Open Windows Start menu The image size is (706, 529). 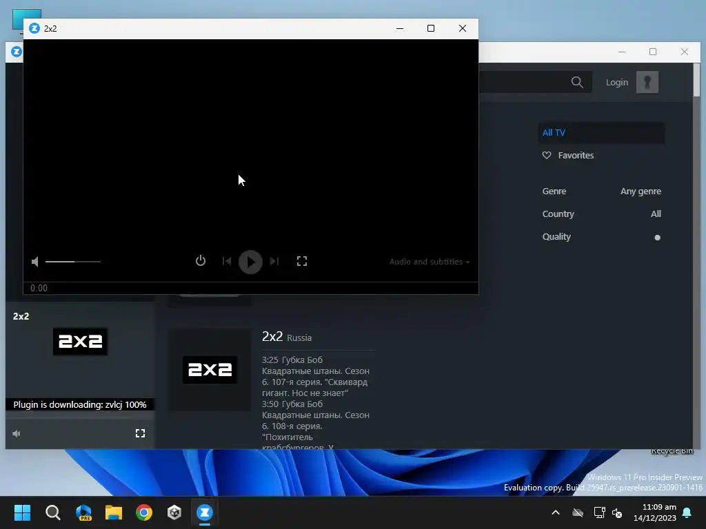22,512
